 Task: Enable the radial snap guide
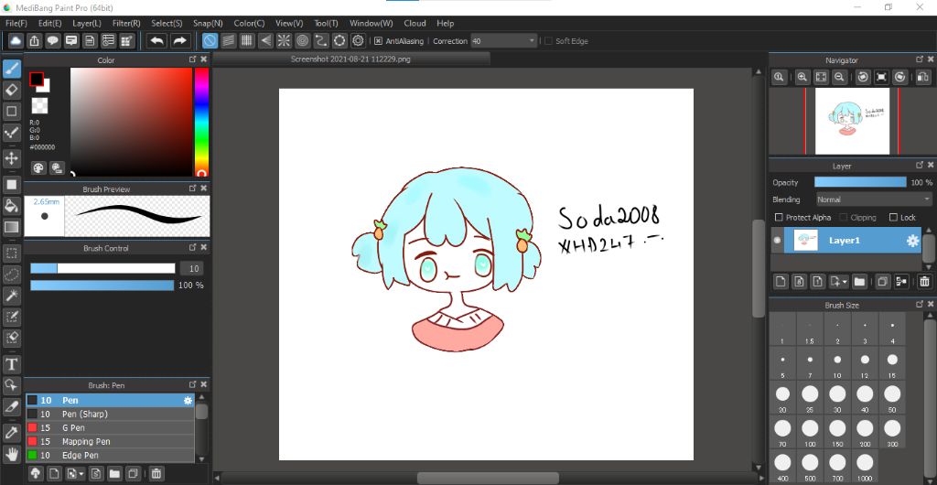tap(284, 40)
